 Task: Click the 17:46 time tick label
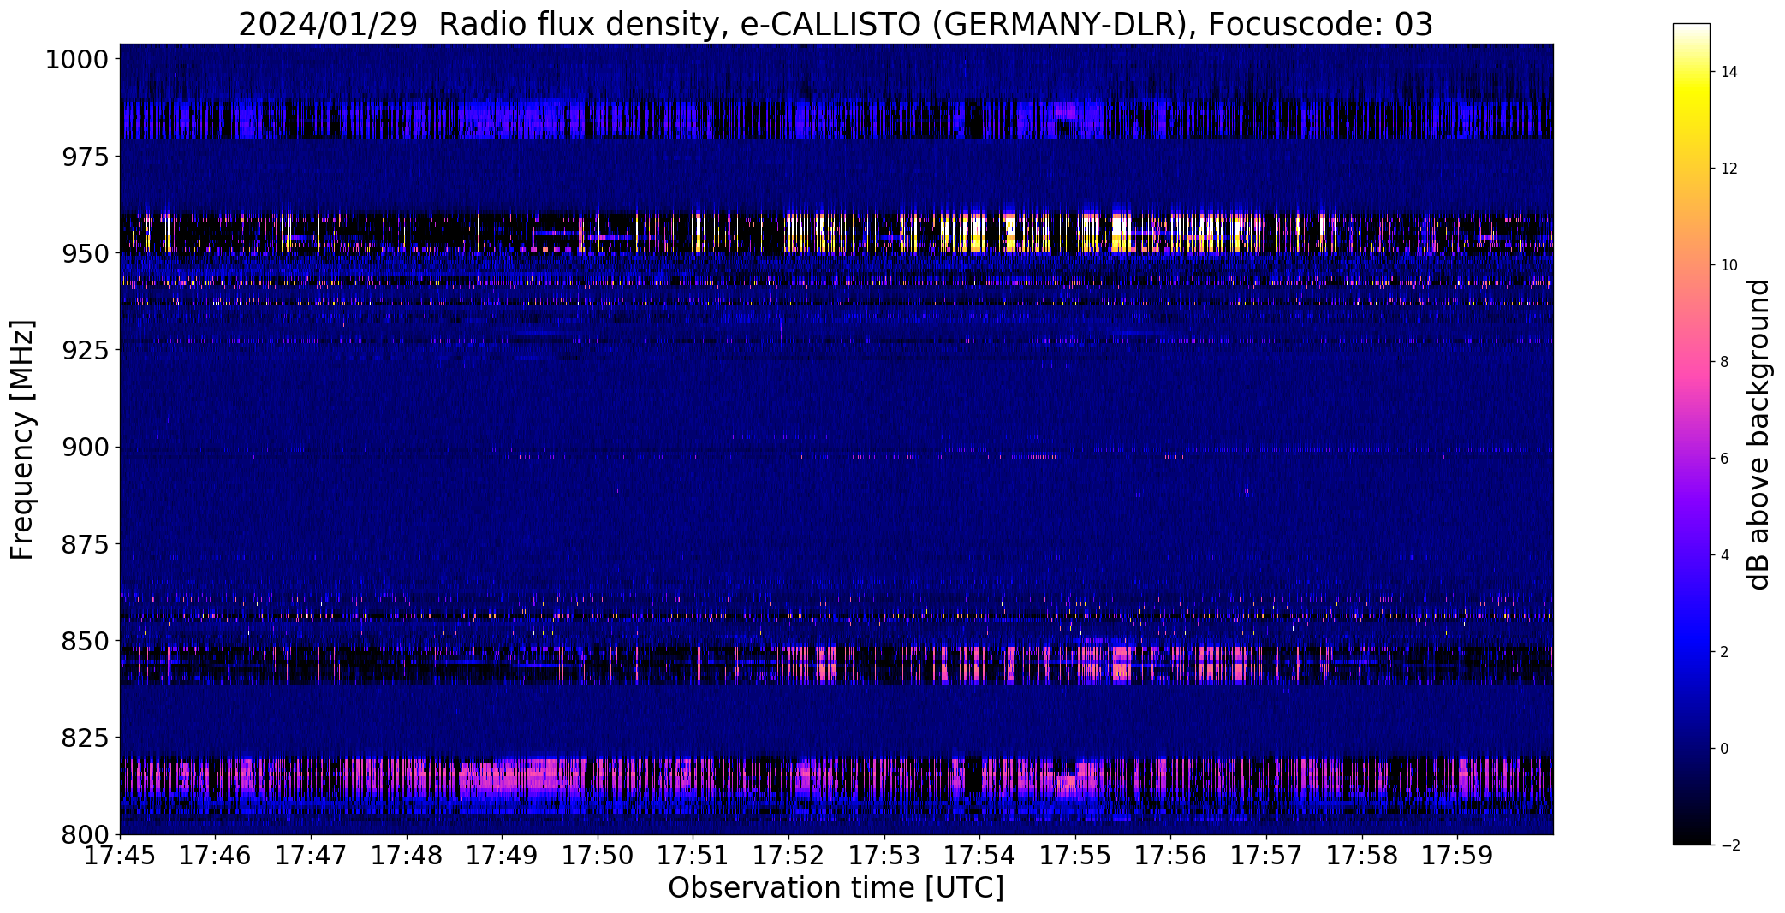coord(215,856)
